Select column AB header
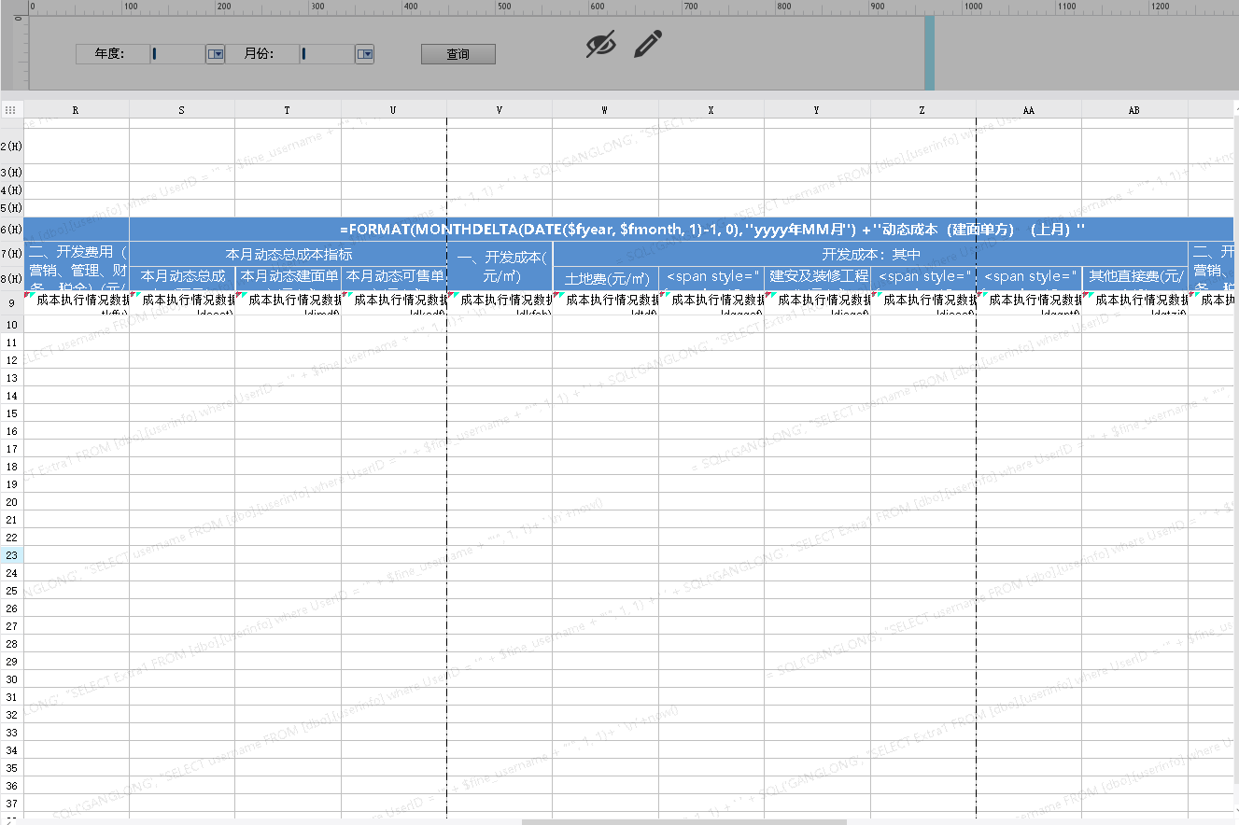Viewport: 1239px width, 825px height. coord(1134,110)
